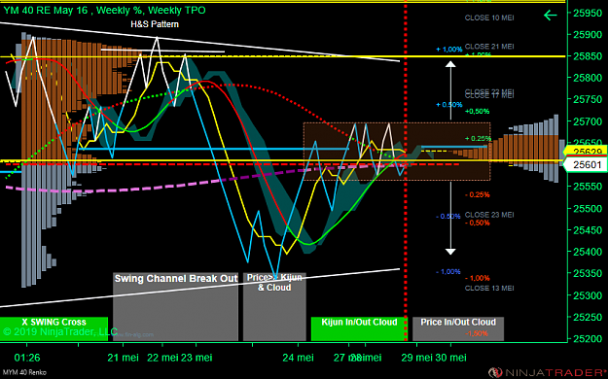The image size is (608, 379).
Task: Click the Kijun In/Out Cloud signal box
Action: (359, 328)
